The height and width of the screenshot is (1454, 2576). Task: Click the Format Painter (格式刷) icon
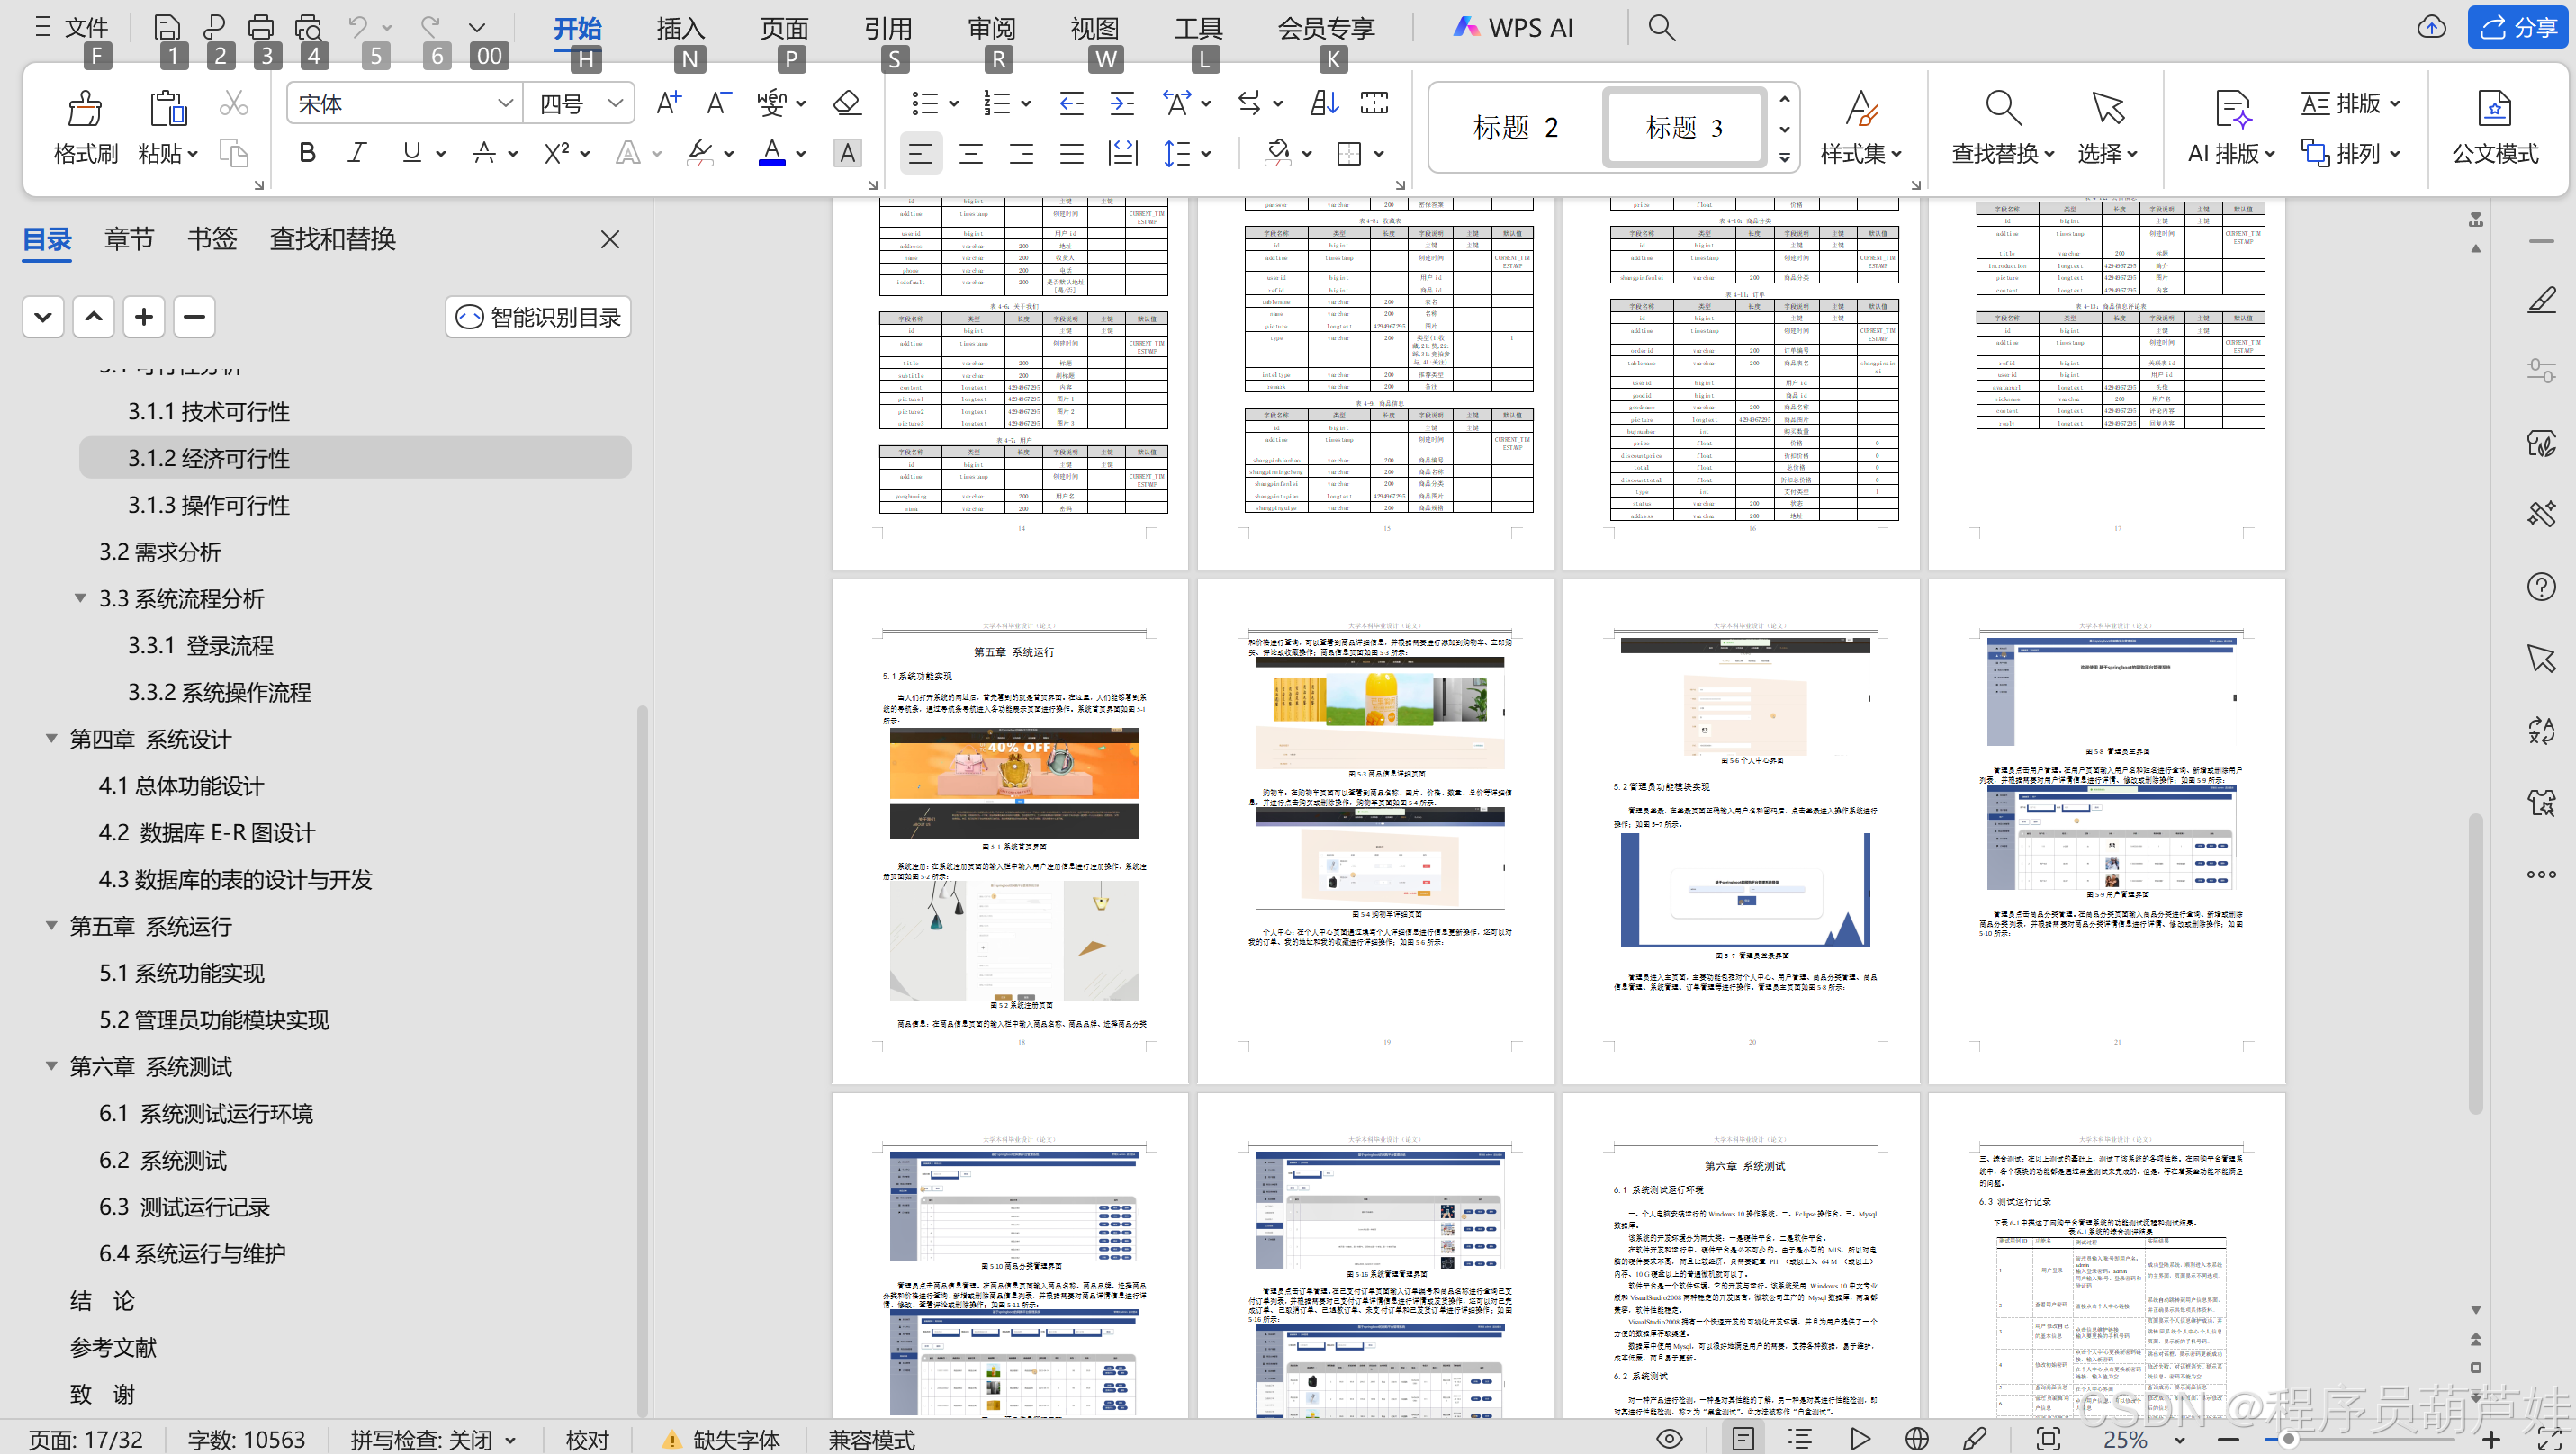(84, 108)
